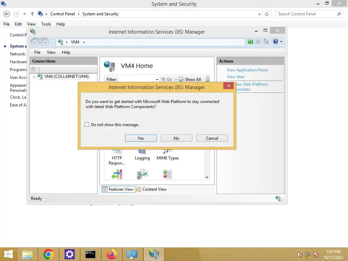Open the help icon dropdown arrow

coord(281,41)
